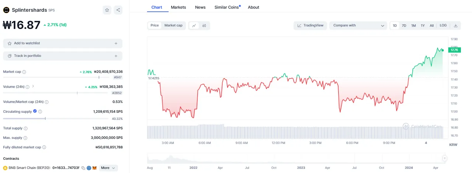This screenshot has width=472, height=173.
Task: Select line chart style icon
Action: point(194,25)
